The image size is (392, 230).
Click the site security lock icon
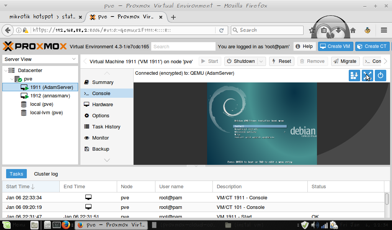click(25, 30)
